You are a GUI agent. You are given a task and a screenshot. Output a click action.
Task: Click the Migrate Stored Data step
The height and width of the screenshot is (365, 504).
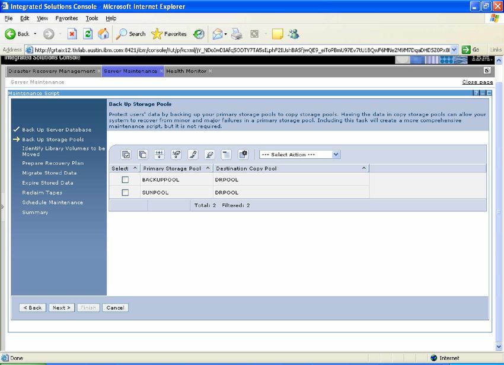[49, 173]
